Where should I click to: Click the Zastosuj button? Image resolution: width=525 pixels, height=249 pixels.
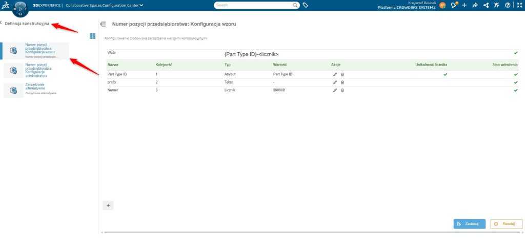click(x=470, y=224)
